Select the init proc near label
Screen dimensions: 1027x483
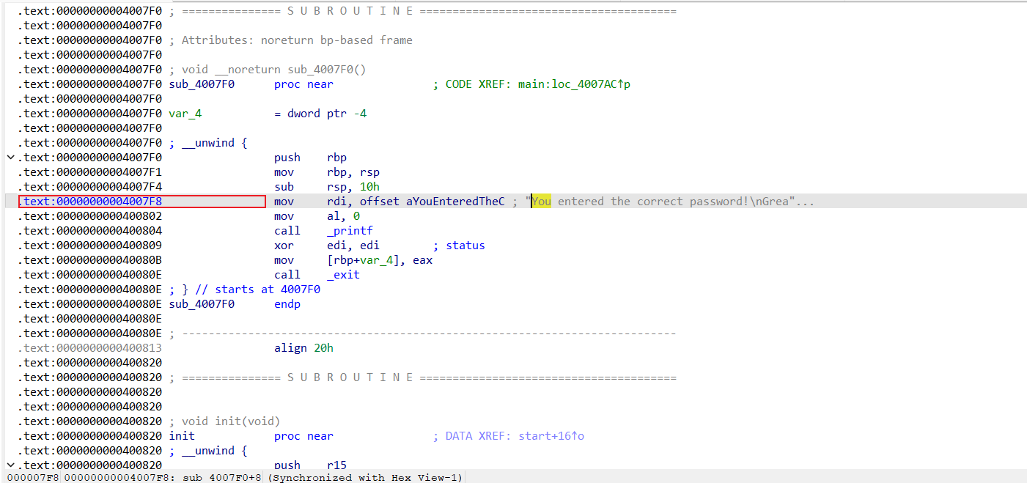tap(182, 436)
